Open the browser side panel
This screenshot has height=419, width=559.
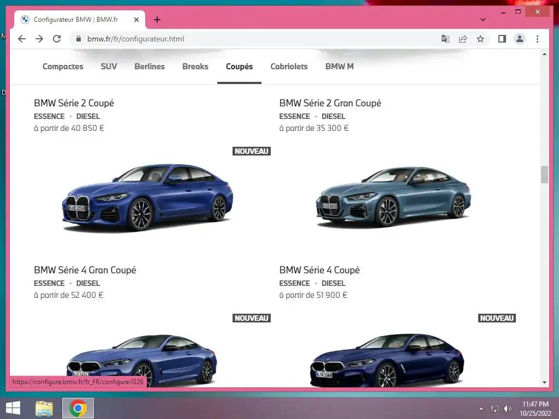tap(502, 39)
